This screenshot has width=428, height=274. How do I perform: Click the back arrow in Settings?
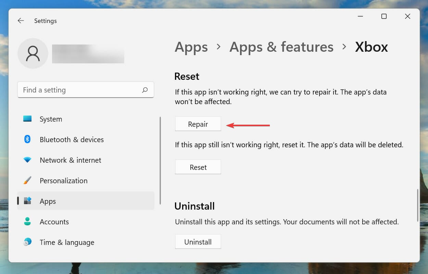pos(21,21)
